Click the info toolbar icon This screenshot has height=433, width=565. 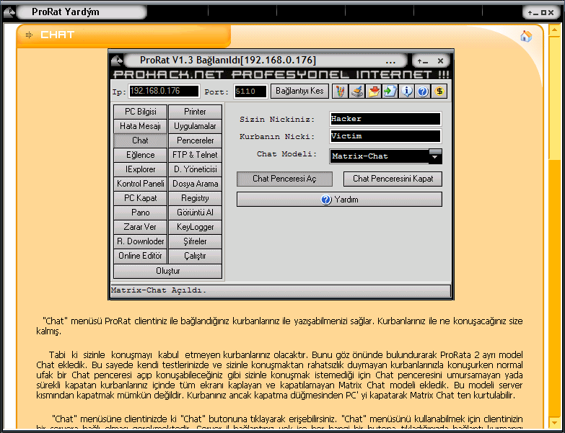(407, 91)
